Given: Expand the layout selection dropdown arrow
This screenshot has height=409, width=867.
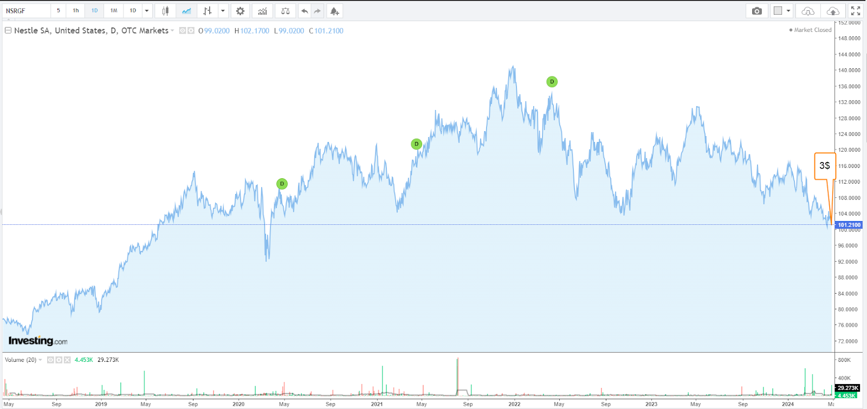Looking at the screenshot, I should [x=788, y=11].
